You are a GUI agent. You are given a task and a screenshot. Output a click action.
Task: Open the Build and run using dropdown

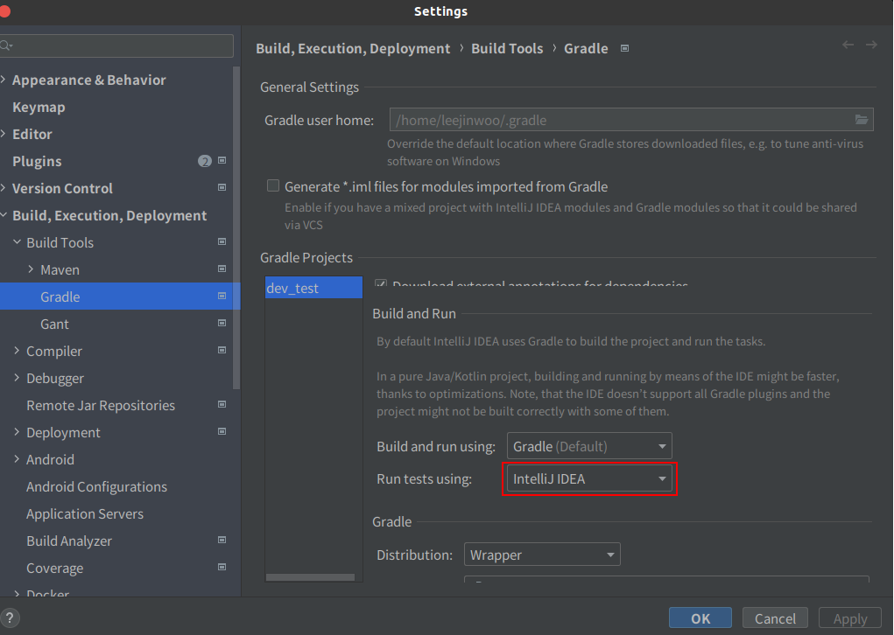click(589, 446)
